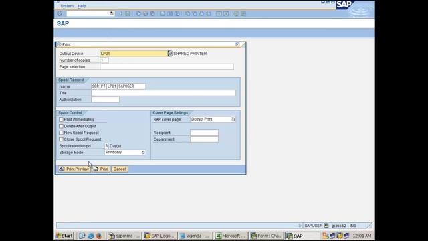Click the Page selection input field
The width and height of the screenshot is (428, 241).
tap(167, 67)
